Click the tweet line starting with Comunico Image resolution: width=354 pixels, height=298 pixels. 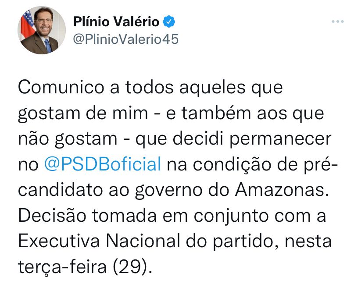(150, 88)
